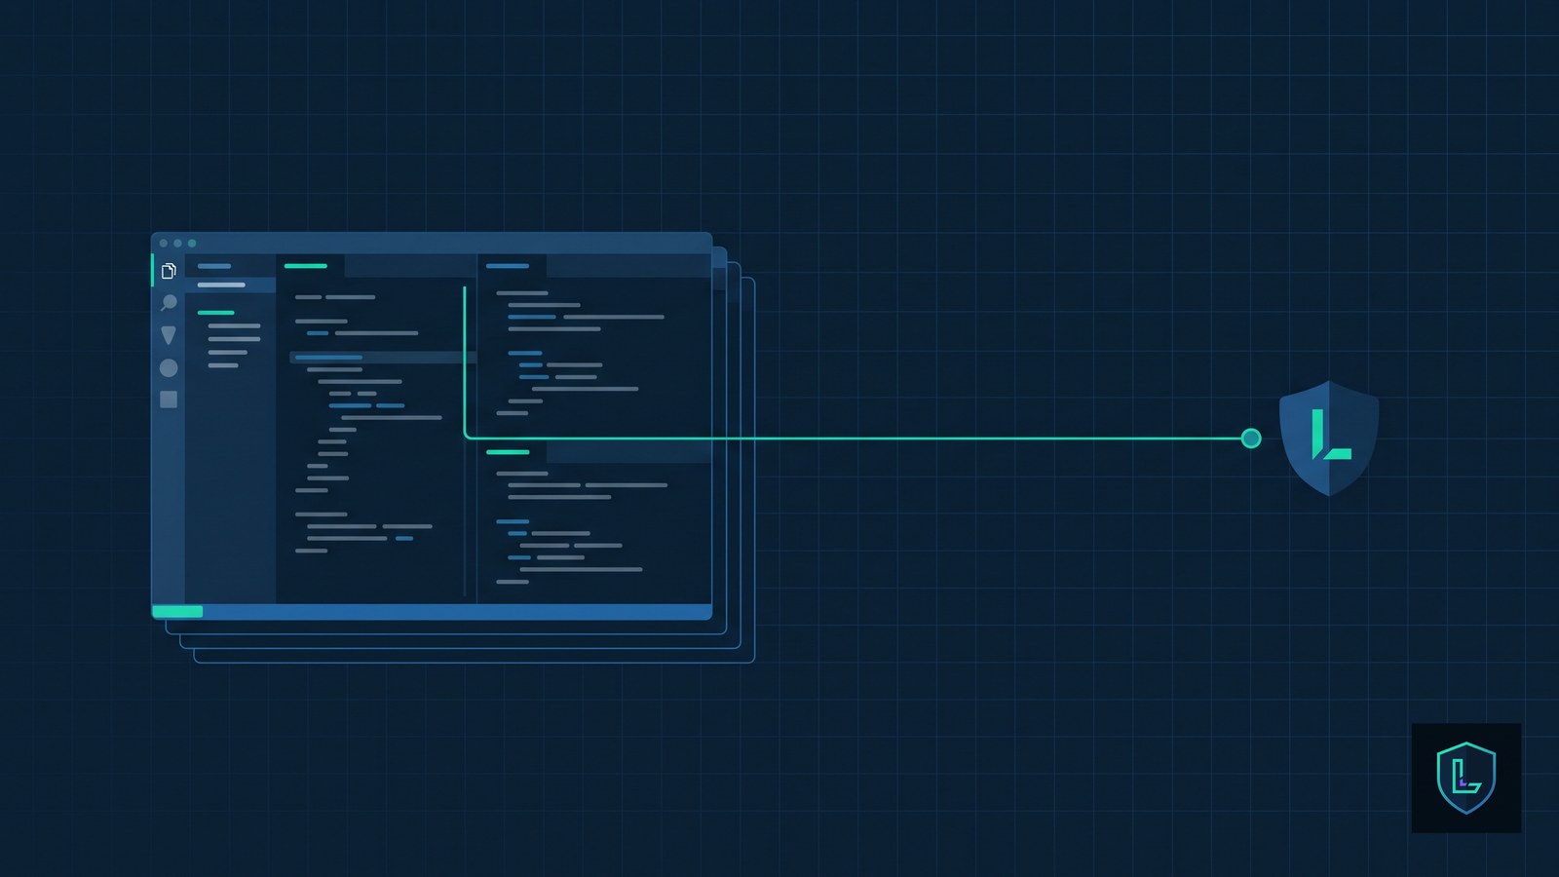Select the highlighted white row in sidebar list

pyautogui.click(x=230, y=285)
